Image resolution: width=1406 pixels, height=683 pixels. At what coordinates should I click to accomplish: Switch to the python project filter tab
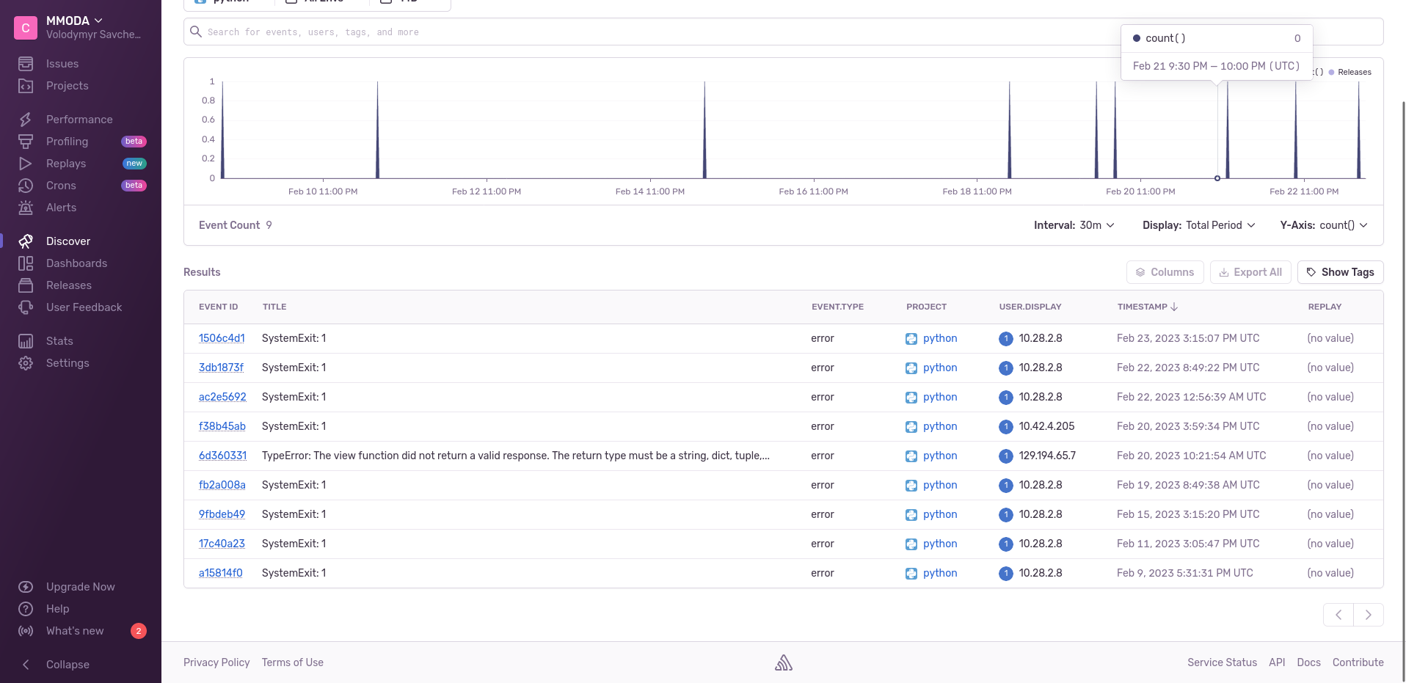227,2
